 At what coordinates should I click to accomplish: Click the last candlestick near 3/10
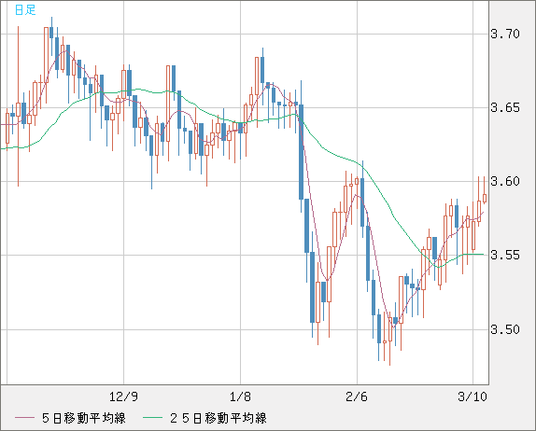[485, 198]
